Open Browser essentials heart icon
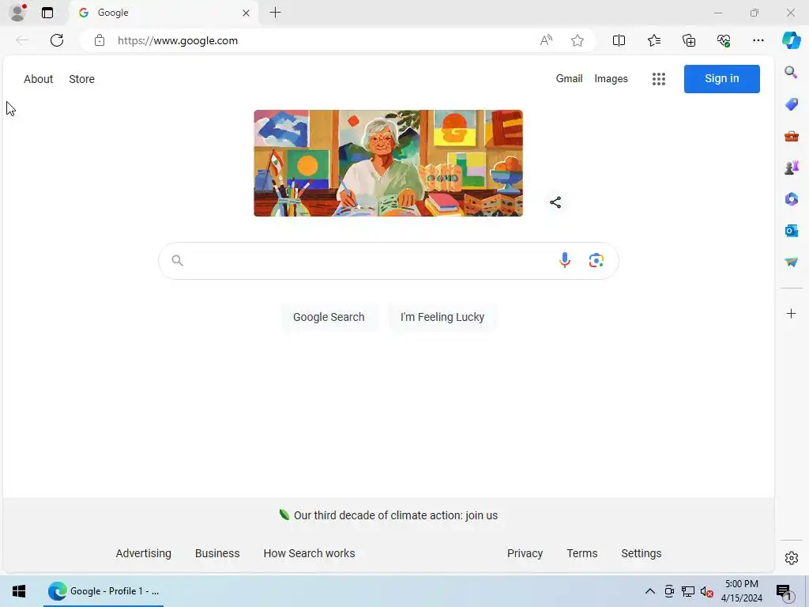 [x=724, y=40]
